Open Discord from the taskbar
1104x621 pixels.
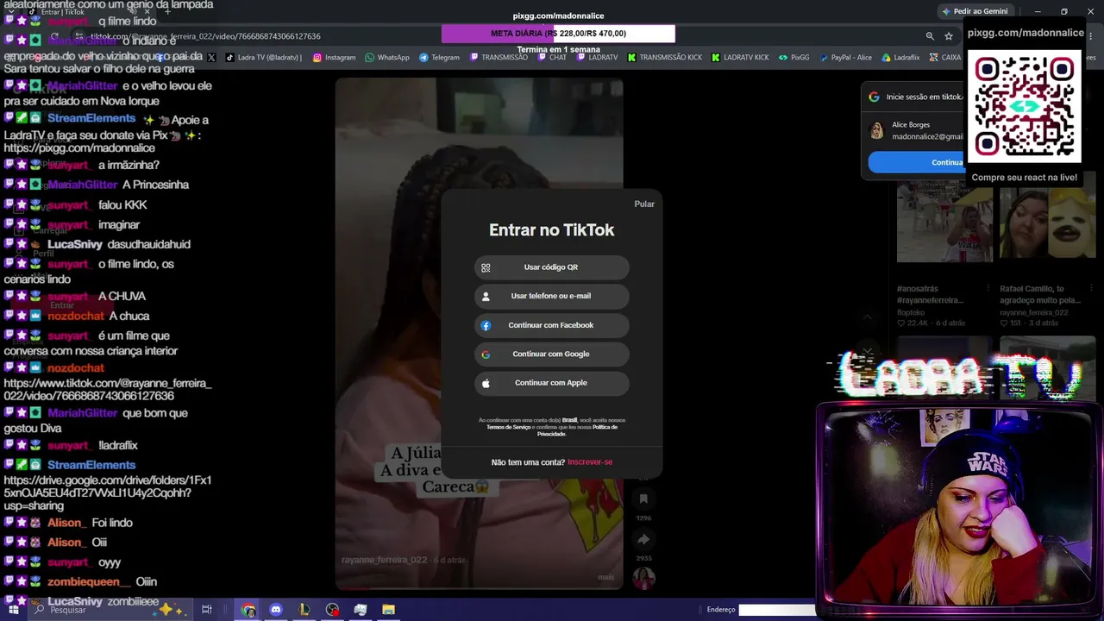[x=276, y=610]
